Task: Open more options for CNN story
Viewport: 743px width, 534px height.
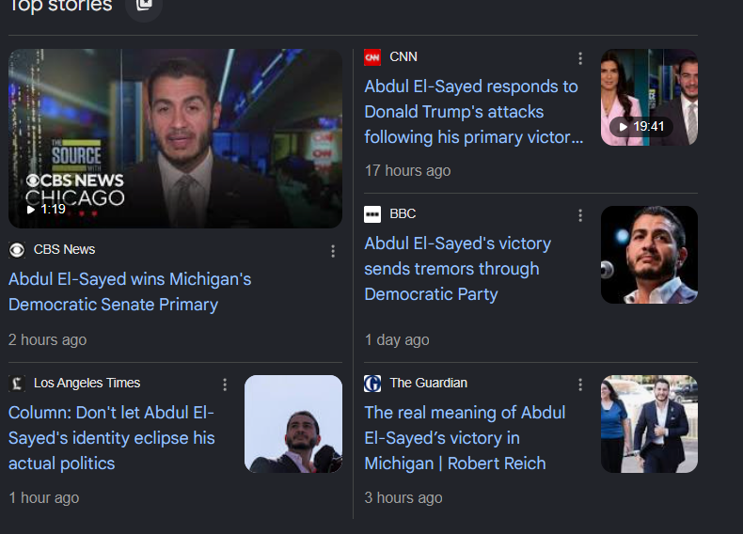Action: tap(580, 58)
